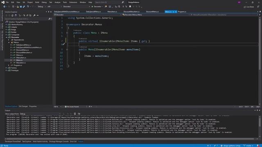The width and height of the screenshot is (262, 147).
Task: Close the Output panel
Action: [x=260, y=110]
